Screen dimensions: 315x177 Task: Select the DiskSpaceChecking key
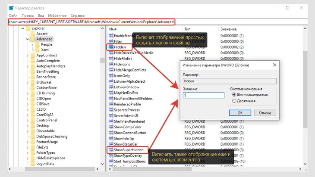coord(52,137)
